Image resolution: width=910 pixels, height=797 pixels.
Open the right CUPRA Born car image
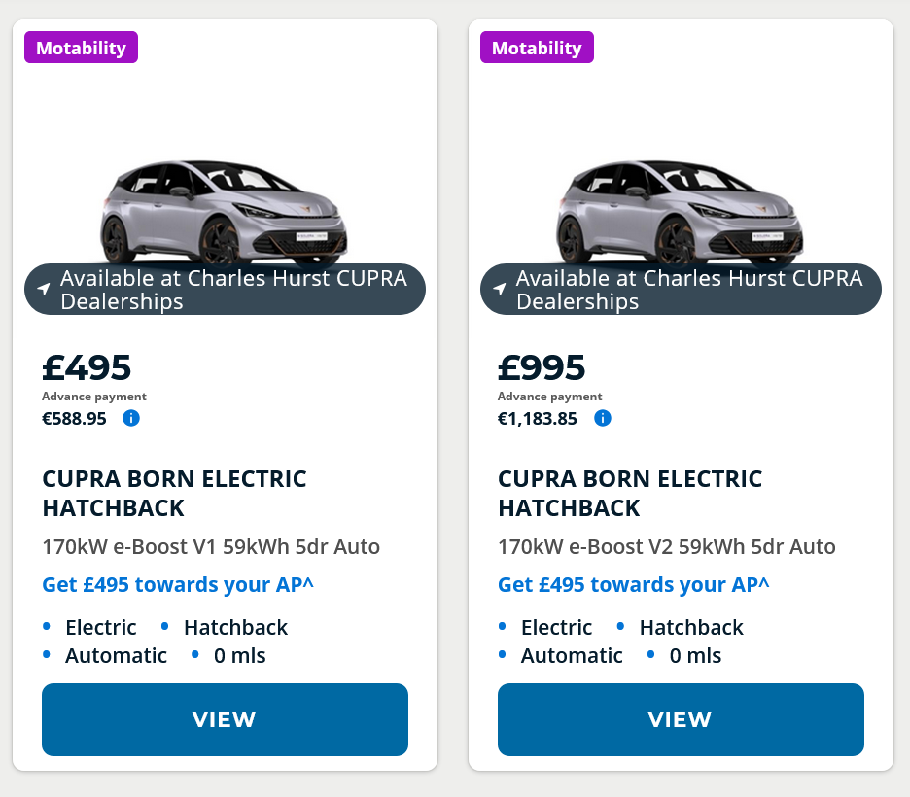tap(680, 209)
